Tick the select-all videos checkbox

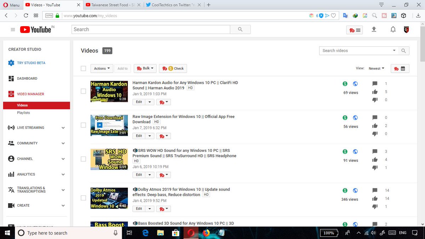pos(84,68)
